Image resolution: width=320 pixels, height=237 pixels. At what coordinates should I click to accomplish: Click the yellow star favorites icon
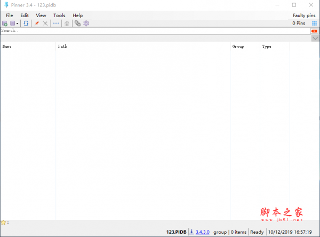coord(3,222)
